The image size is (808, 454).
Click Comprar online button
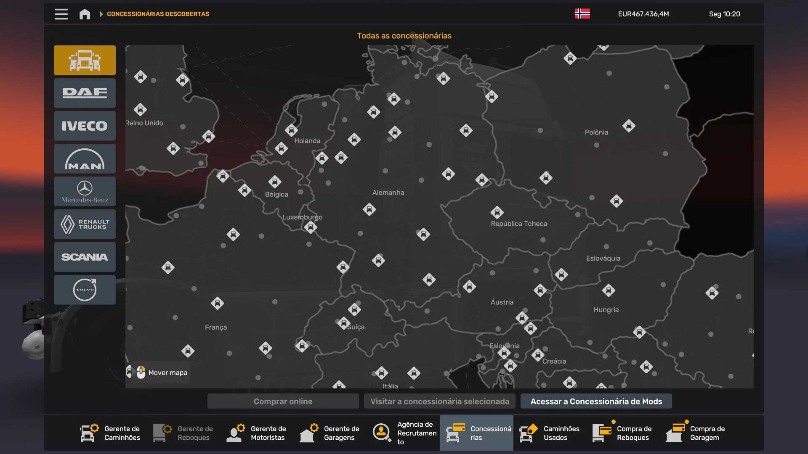[283, 401]
